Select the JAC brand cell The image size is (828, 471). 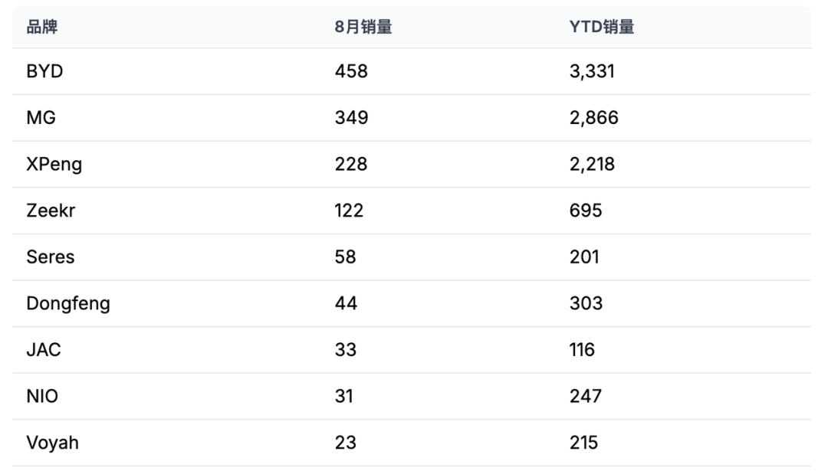(x=44, y=350)
